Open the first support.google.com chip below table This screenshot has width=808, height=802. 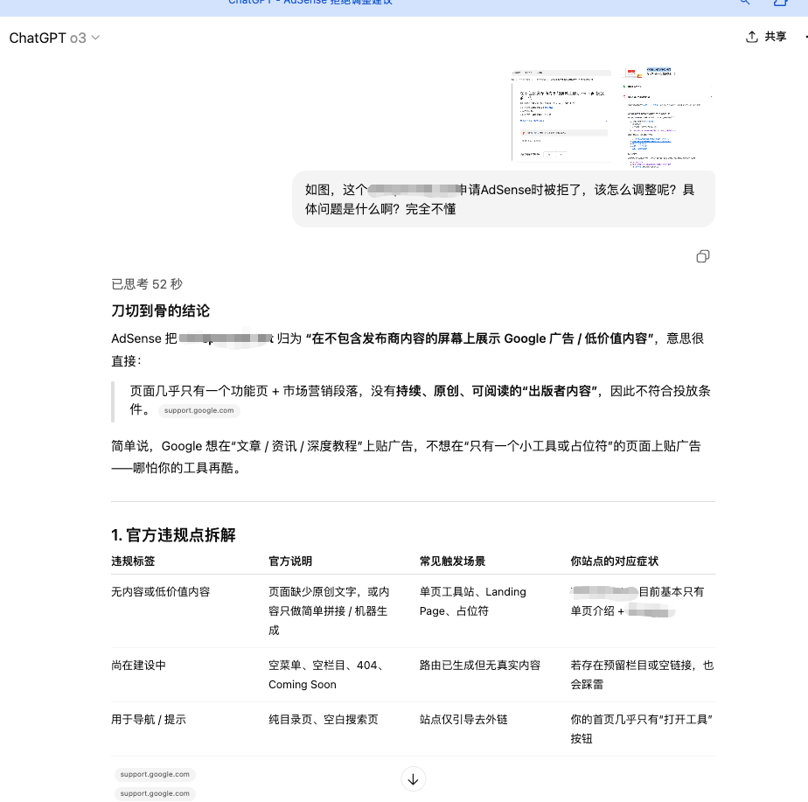[155, 774]
